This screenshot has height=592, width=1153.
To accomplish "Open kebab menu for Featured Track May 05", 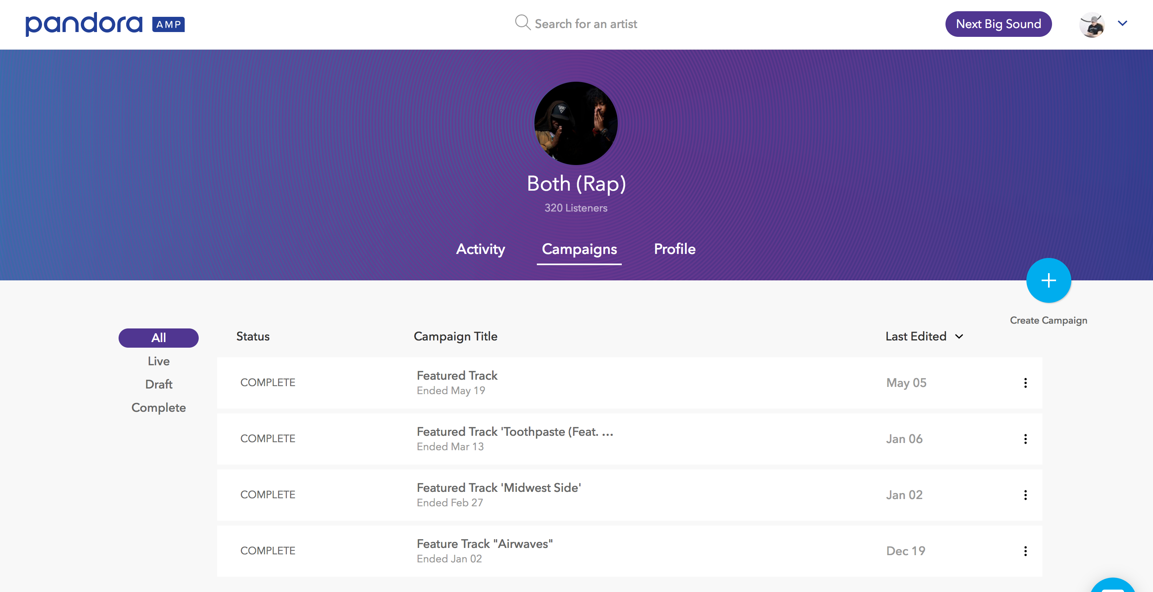I will tap(1025, 383).
